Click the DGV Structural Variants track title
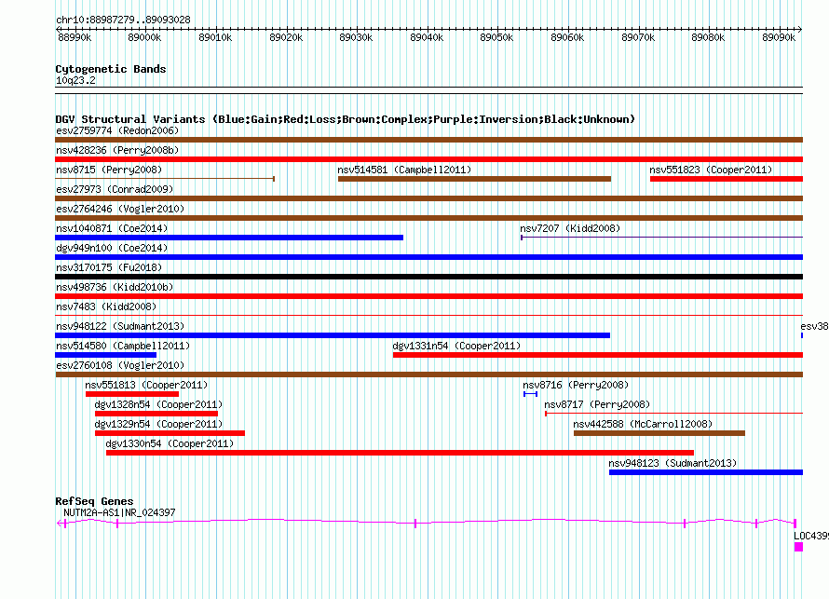829x599 pixels. tap(345, 119)
